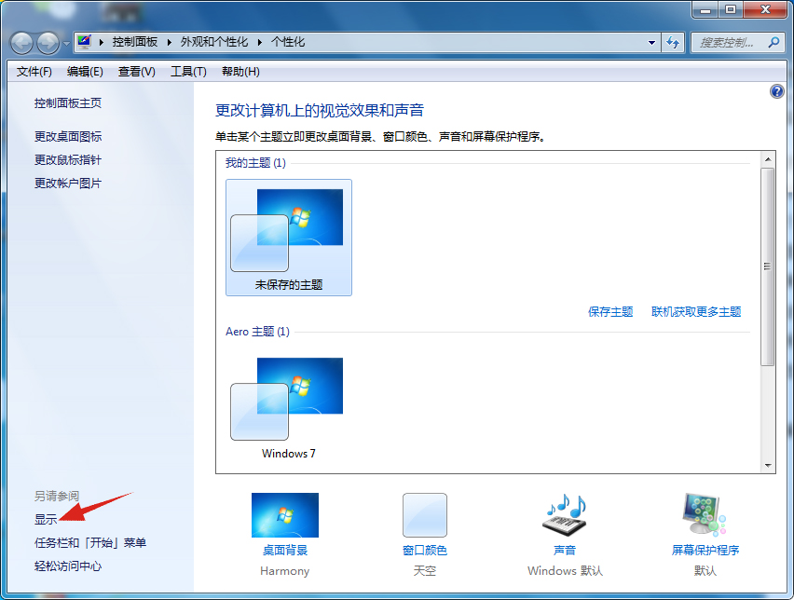Click the Windows 默认 label under 声音
Image resolution: width=794 pixels, height=600 pixels.
[x=565, y=571]
